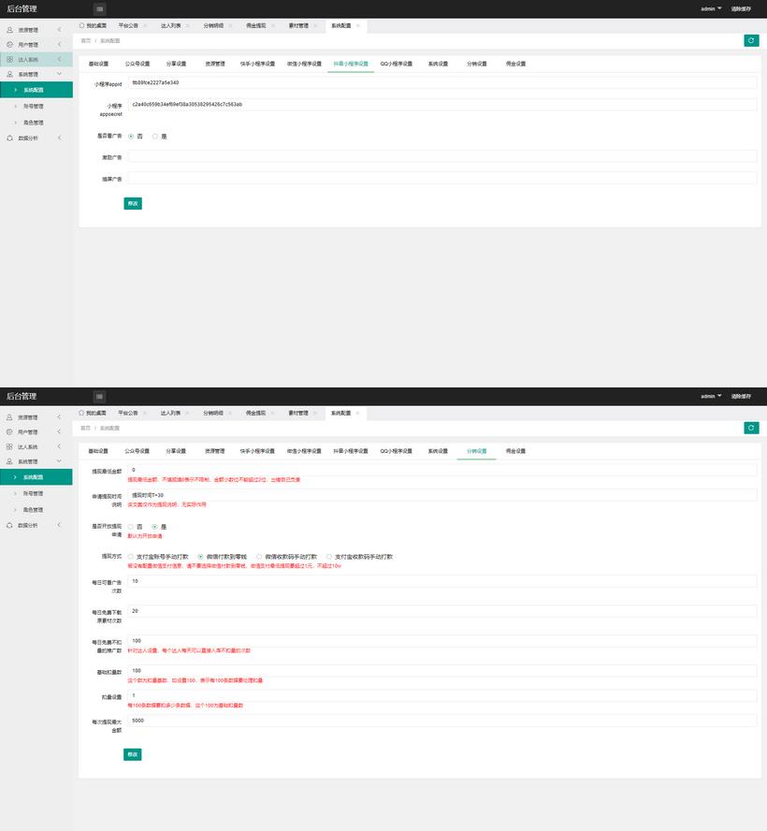
Task: Select 微信收款码手动打款 radio option
Action: coord(259,556)
